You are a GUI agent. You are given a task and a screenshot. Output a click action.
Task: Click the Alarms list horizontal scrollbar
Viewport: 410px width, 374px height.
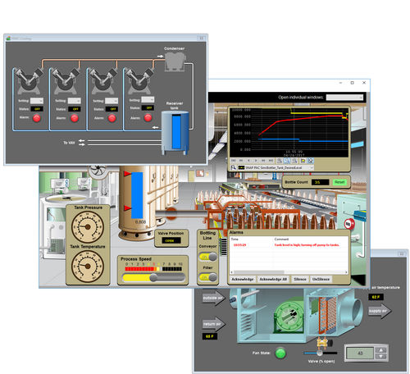click(x=289, y=272)
